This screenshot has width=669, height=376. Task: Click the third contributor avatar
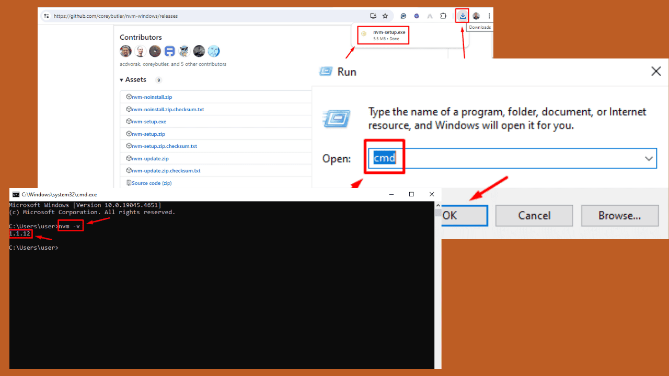pos(155,51)
